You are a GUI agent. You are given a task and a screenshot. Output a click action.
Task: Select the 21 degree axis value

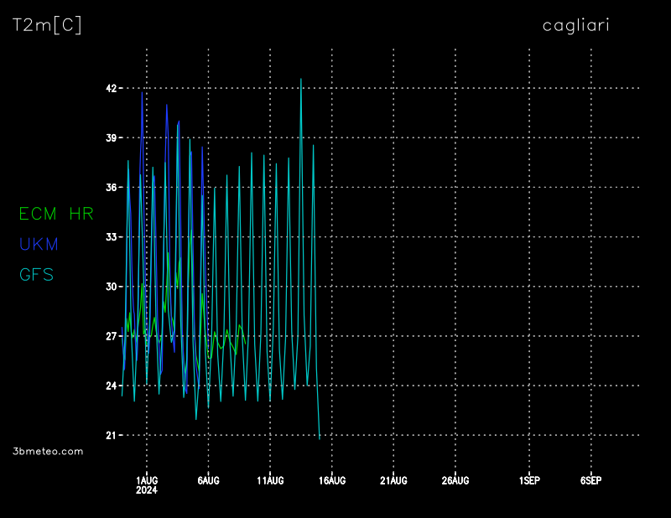tap(111, 436)
